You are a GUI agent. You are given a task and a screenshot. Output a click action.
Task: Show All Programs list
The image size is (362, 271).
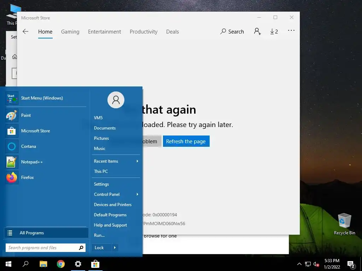tap(46, 233)
